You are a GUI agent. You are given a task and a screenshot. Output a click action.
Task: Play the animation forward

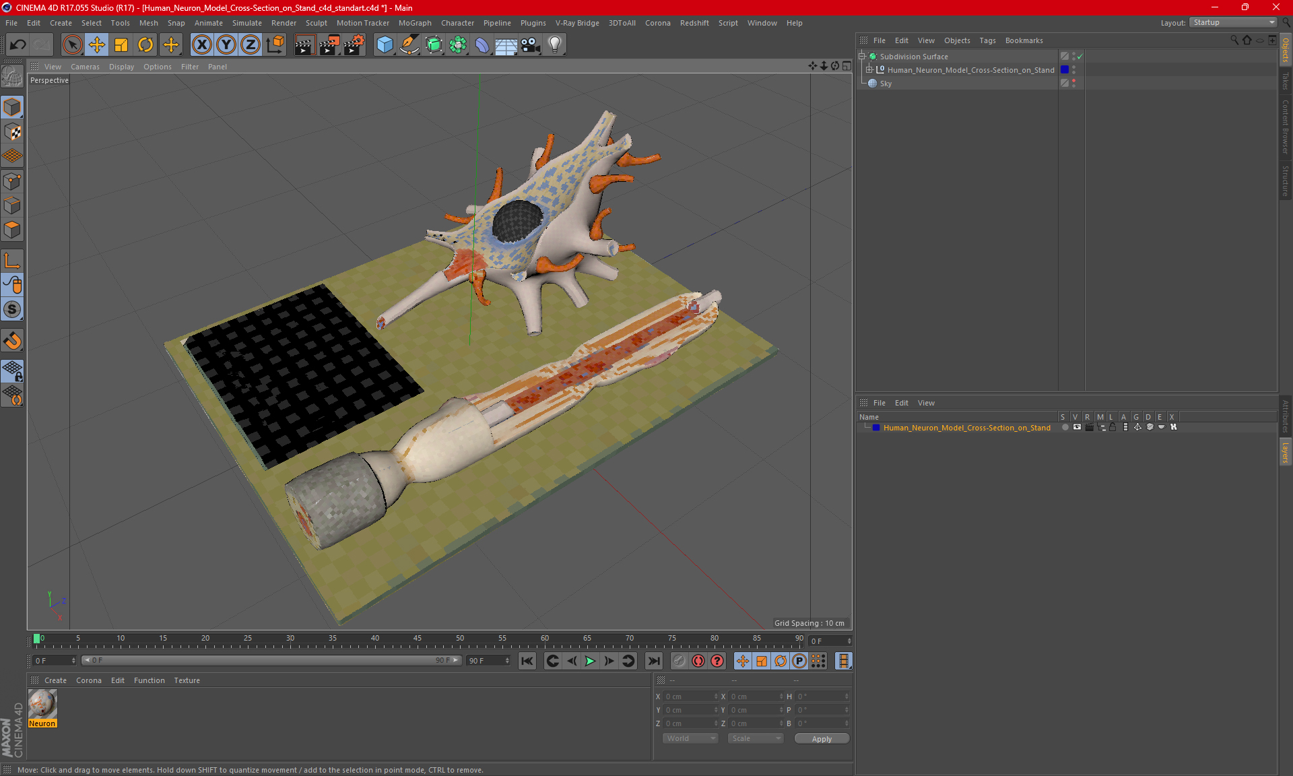(x=590, y=661)
